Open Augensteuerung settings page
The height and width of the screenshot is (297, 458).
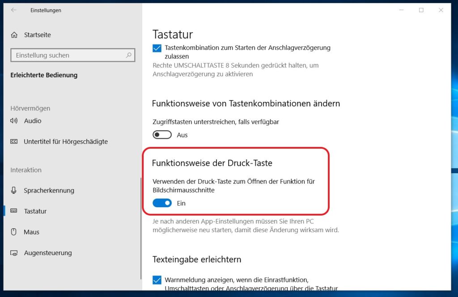tap(48, 253)
